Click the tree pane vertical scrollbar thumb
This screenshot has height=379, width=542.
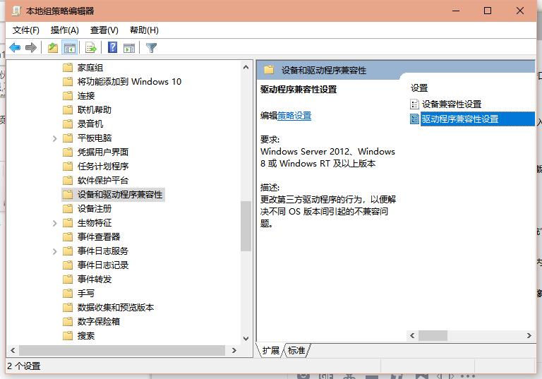point(246,226)
